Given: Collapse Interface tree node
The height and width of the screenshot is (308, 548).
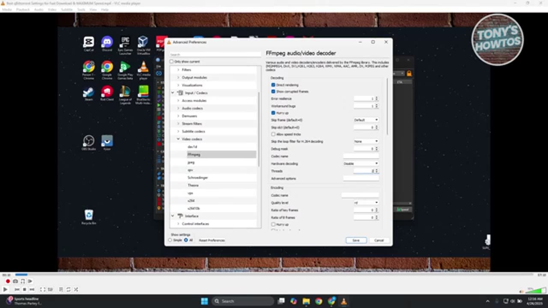Looking at the screenshot, I should point(173,216).
